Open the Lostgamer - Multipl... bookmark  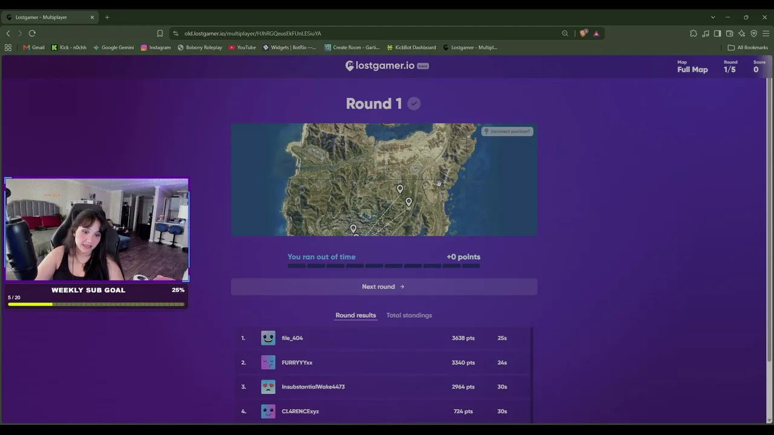[470, 47]
